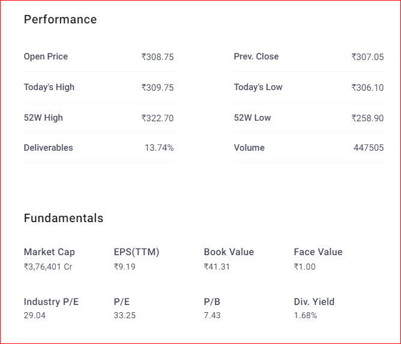The height and width of the screenshot is (344, 401).
Task: Click the Performance section heading
Action: coord(60,19)
